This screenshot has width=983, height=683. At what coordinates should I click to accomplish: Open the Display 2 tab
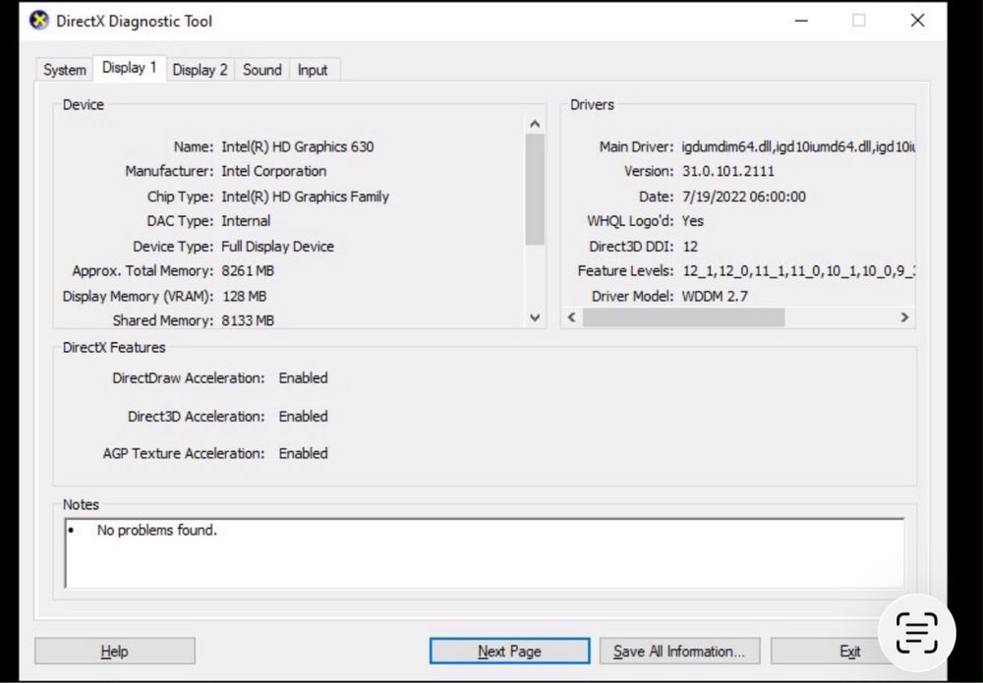tap(200, 70)
